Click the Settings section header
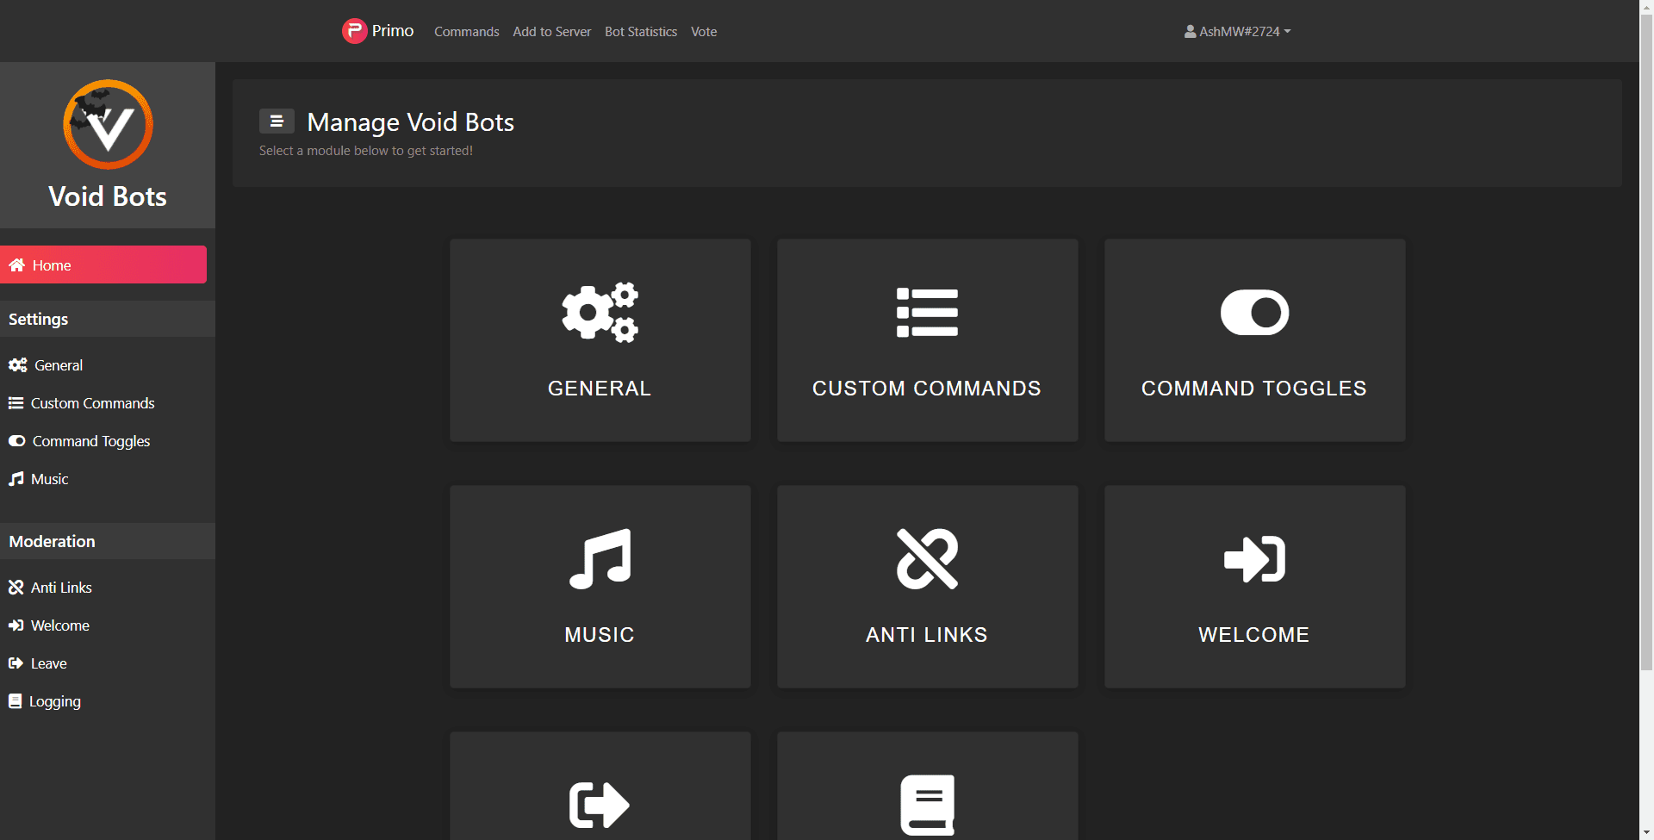1654x840 pixels. coord(108,319)
